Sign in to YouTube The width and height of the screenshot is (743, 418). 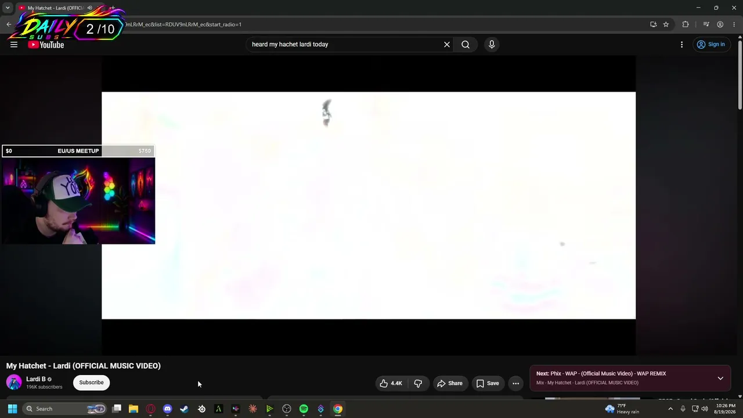pos(710,44)
